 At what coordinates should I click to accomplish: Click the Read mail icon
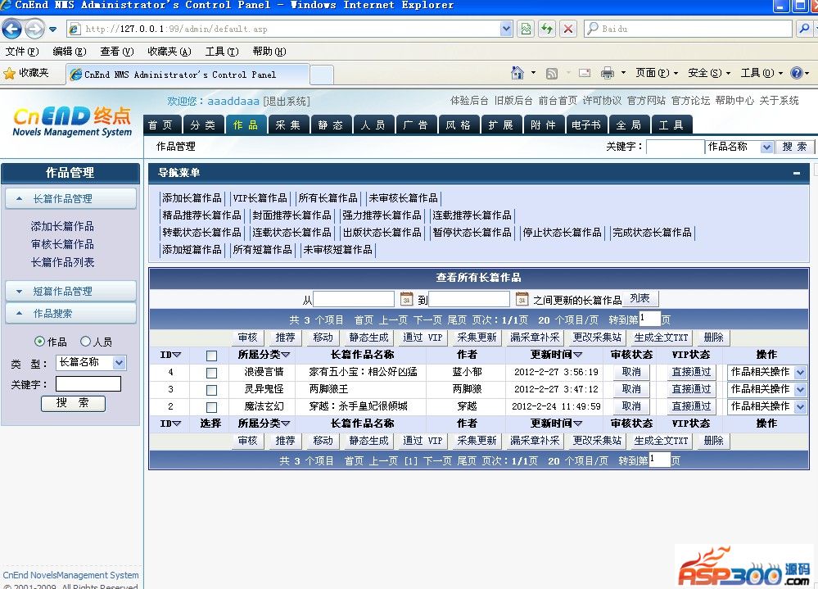(x=585, y=73)
